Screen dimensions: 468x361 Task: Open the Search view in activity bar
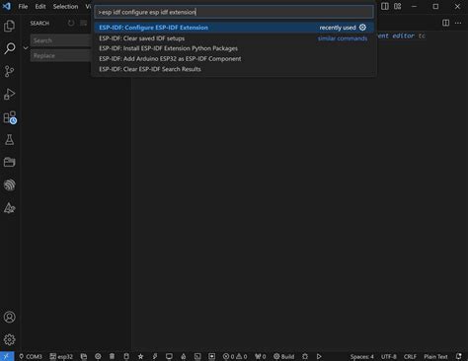tap(10, 48)
